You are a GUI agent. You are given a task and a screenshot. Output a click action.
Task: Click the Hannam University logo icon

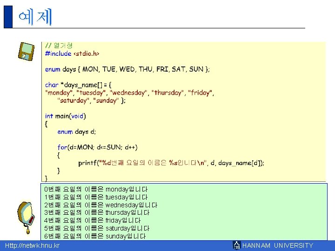[x=236, y=245]
